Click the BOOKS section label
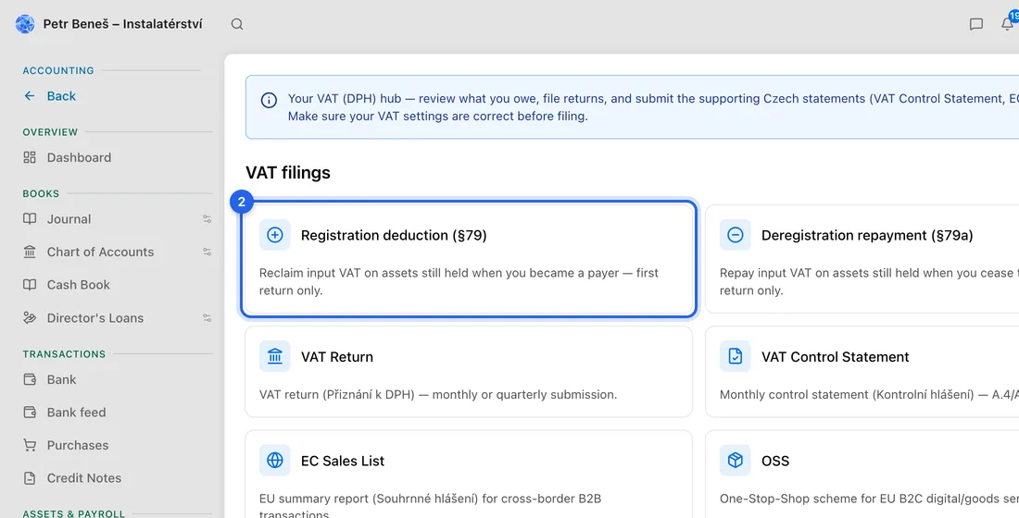Image resolution: width=1019 pixels, height=518 pixels. [41, 193]
